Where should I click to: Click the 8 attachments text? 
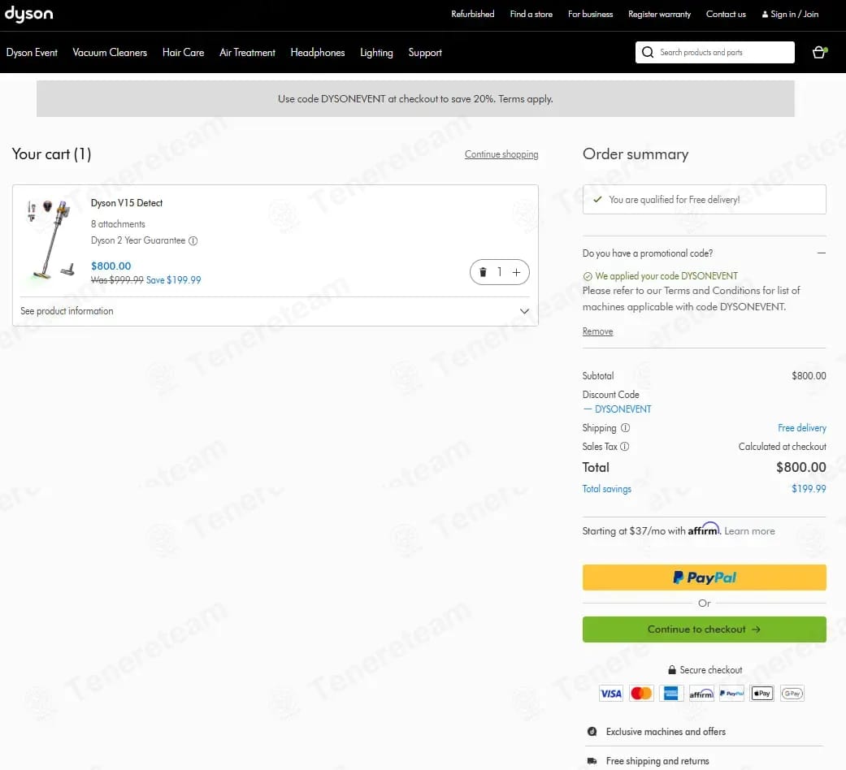pos(118,224)
